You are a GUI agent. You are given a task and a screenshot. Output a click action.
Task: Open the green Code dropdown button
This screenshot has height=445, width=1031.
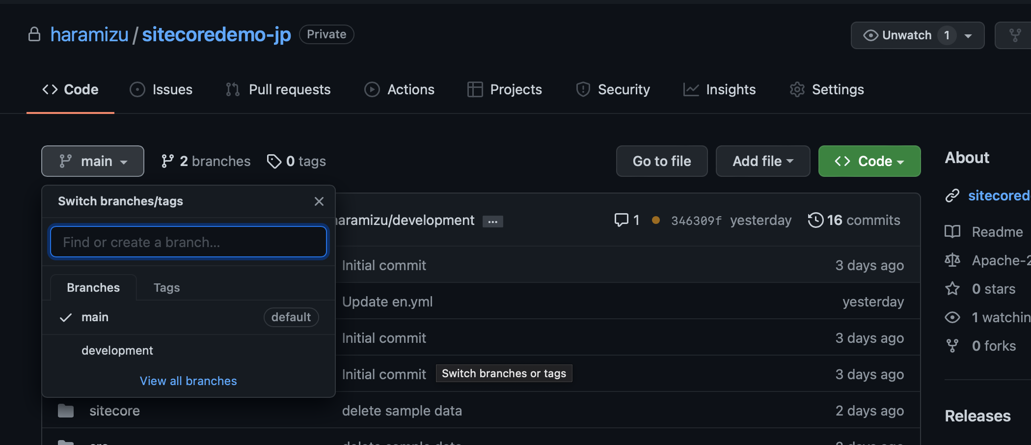click(869, 161)
